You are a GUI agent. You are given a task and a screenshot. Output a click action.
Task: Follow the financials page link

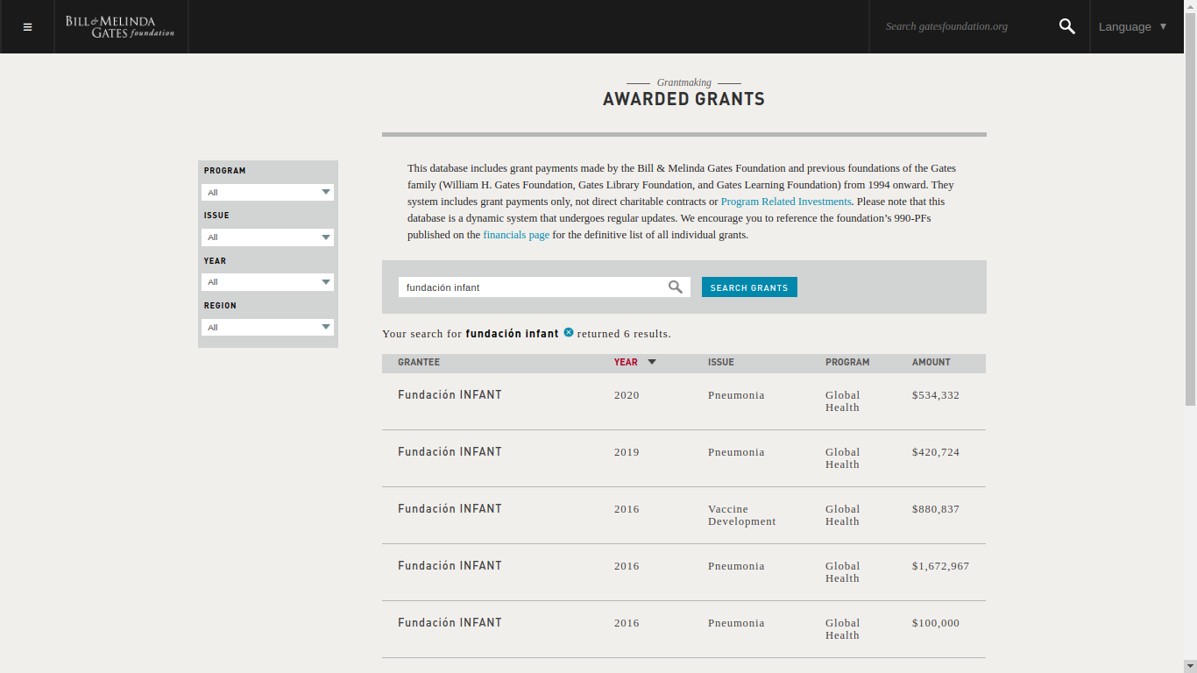coord(516,235)
